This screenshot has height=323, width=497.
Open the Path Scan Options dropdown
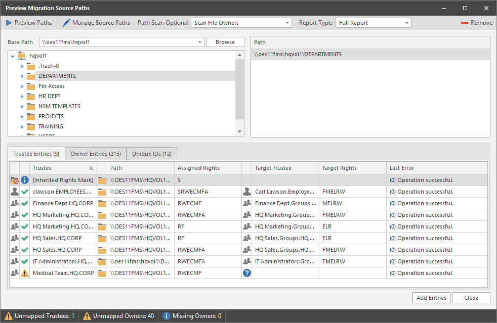pyautogui.click(x=287, y=23)
